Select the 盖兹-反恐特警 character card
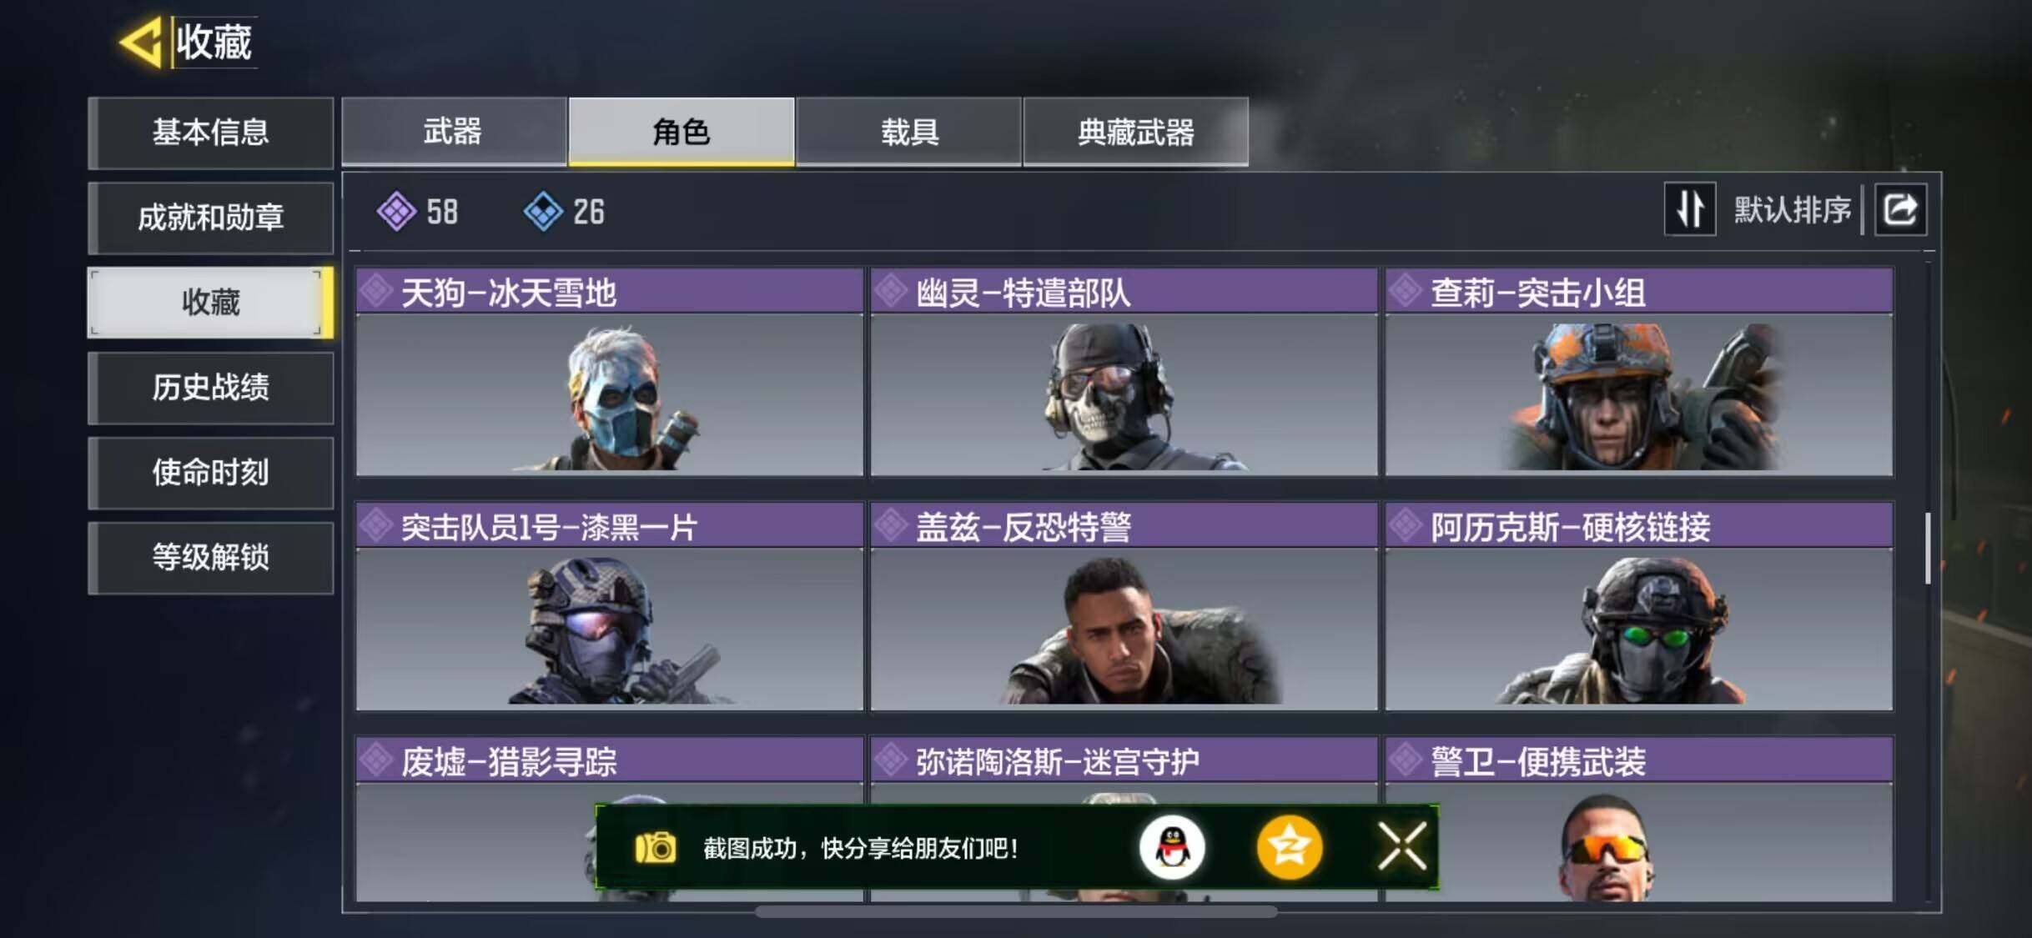 (x=1124, y=606)
